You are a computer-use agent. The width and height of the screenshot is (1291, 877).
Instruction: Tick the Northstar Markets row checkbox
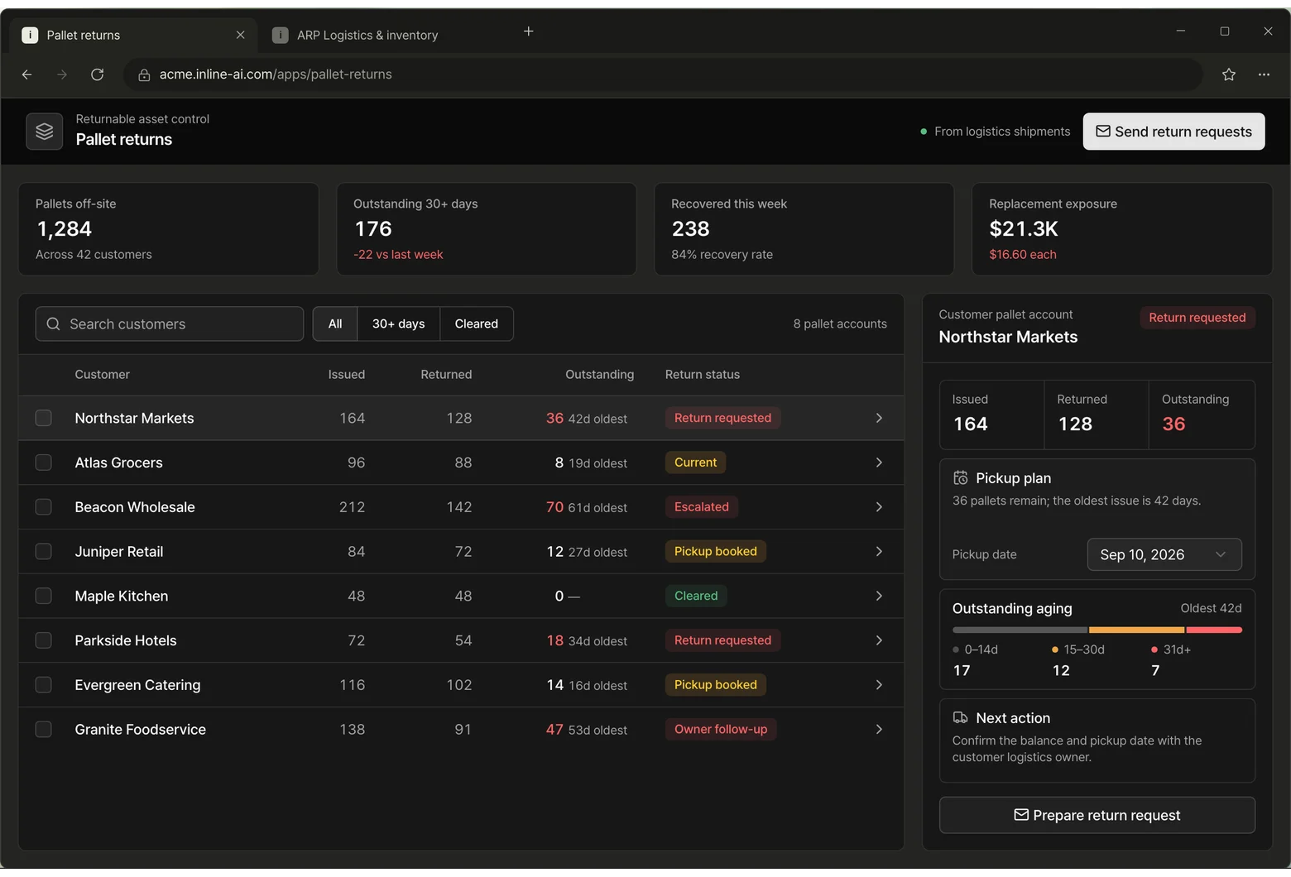point(44,418)
